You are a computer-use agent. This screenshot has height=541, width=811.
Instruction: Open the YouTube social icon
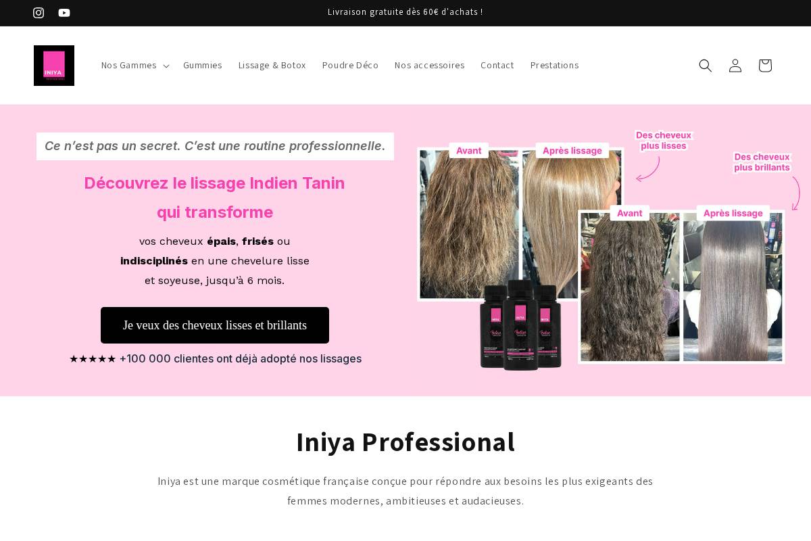pos(64,13)
